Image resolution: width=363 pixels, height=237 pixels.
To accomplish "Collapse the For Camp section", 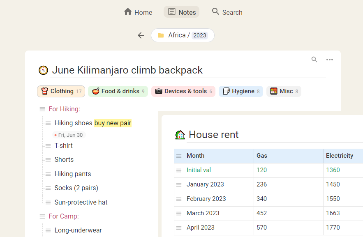I will point(42,216).
